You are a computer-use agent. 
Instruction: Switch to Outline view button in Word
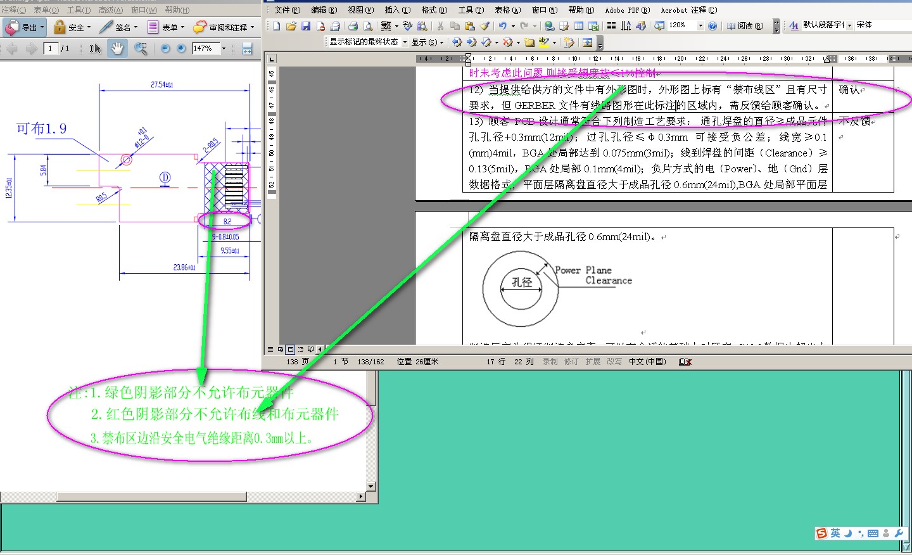pyautogui.click(x=301, y=349)
